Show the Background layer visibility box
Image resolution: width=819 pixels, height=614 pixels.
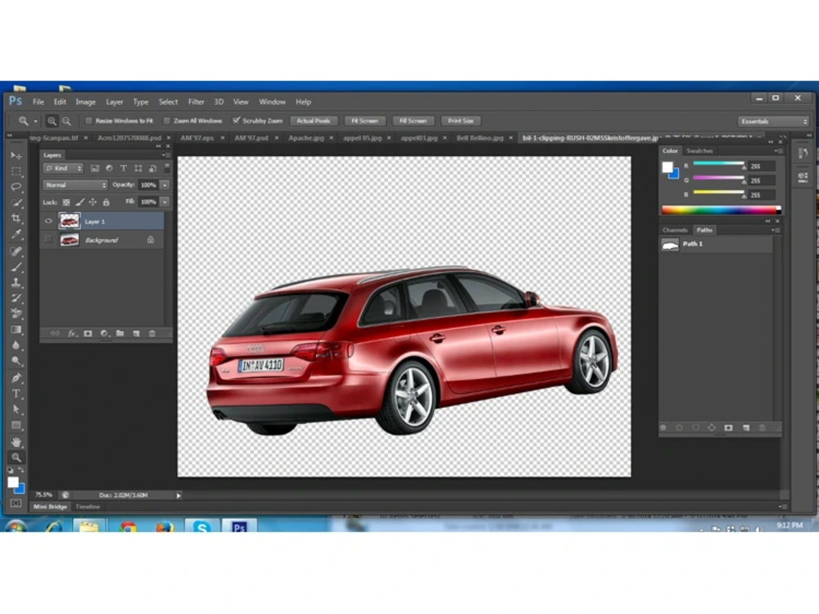coord(48,240)
